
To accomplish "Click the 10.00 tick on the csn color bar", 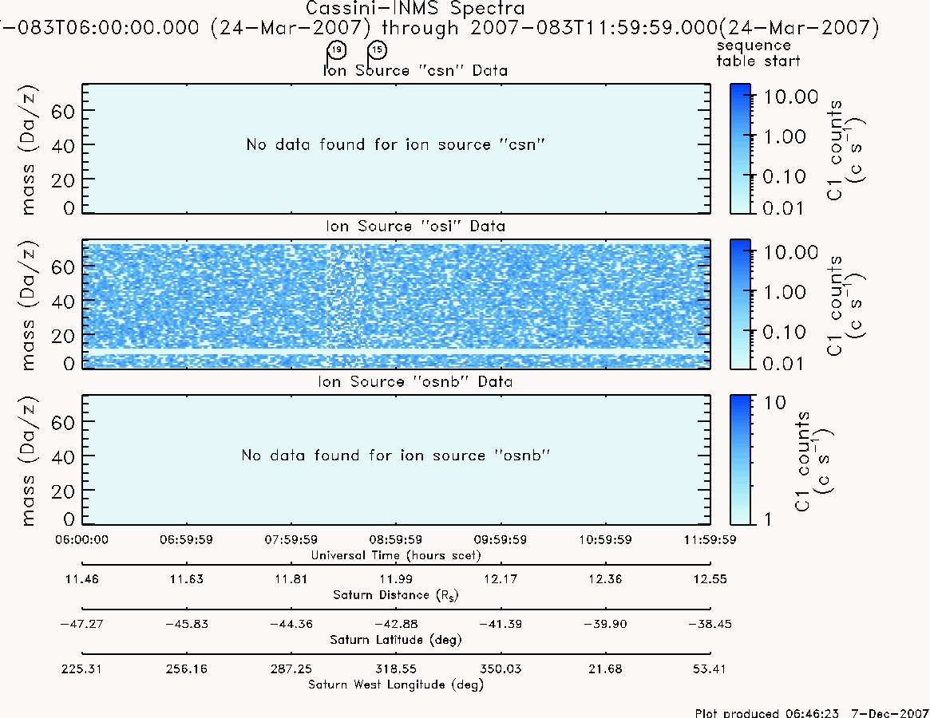I will [791, 97].
